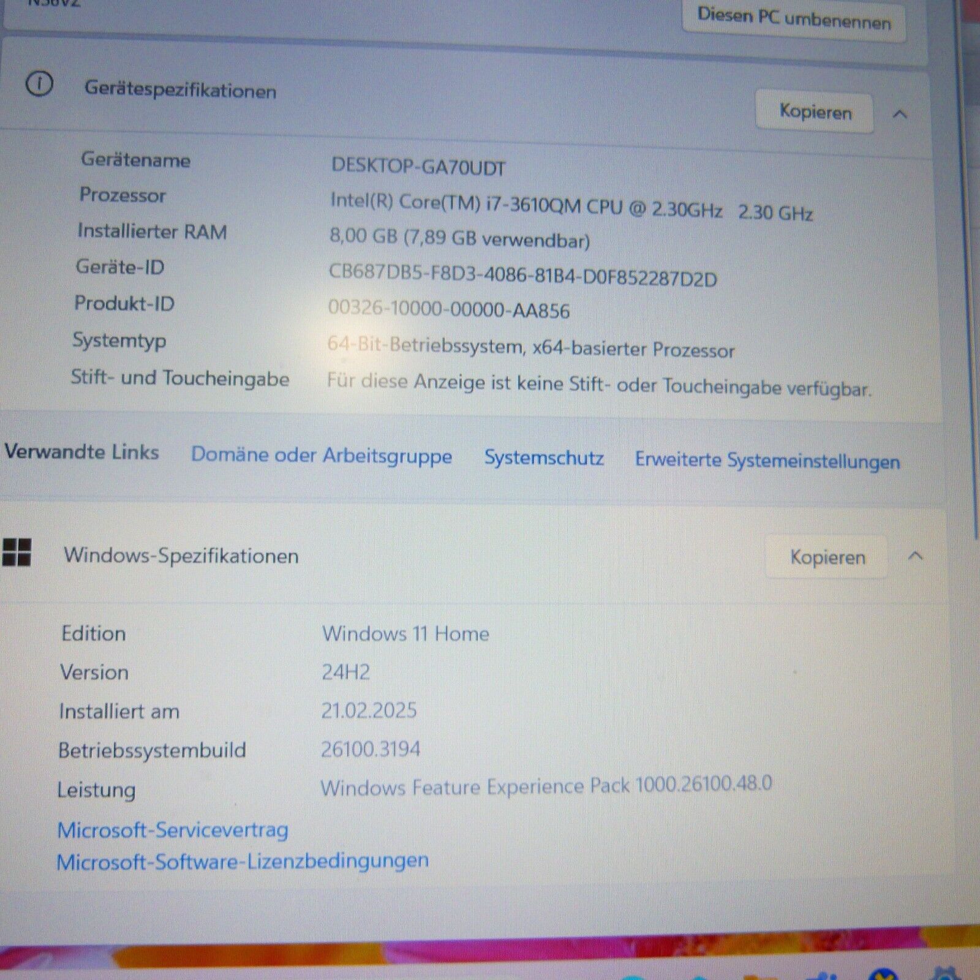This screenshot has height=980, width=980.
Task: Click the Intel Core i7-3610QM processor value
Action: [571, 207]
